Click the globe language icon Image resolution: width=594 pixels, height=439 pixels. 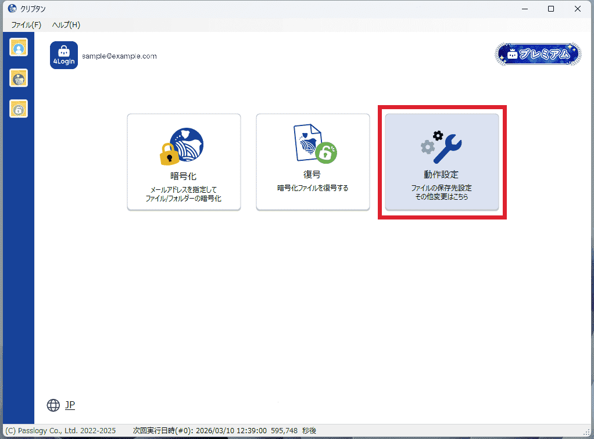[x=53, y=405]
